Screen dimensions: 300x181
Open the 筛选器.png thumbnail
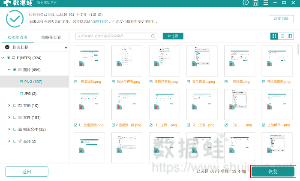coord(240,61)
